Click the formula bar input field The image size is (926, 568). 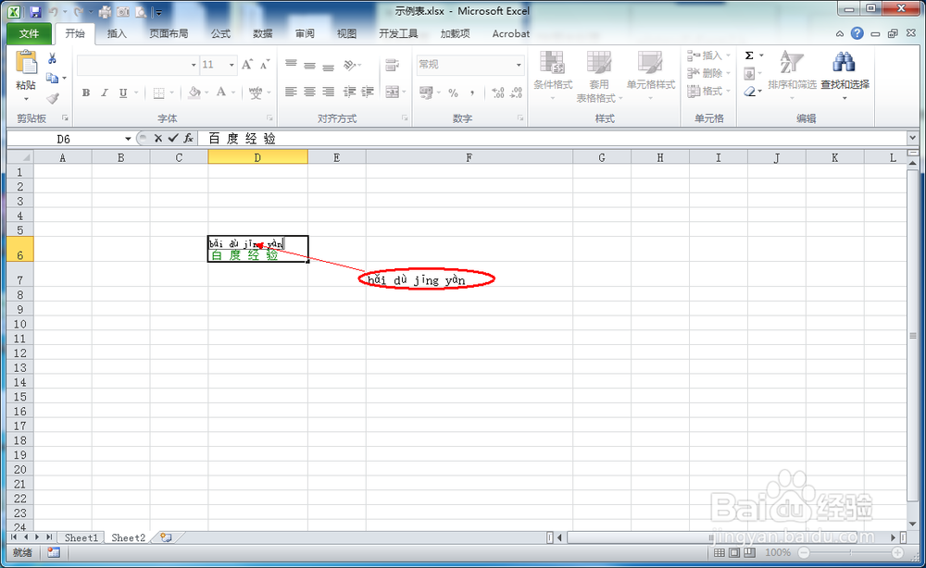pos(552,138)
